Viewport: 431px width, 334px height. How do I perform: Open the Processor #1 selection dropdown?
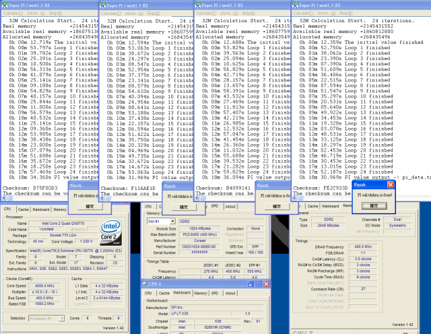pyautogui.click(x=61, y=319)
